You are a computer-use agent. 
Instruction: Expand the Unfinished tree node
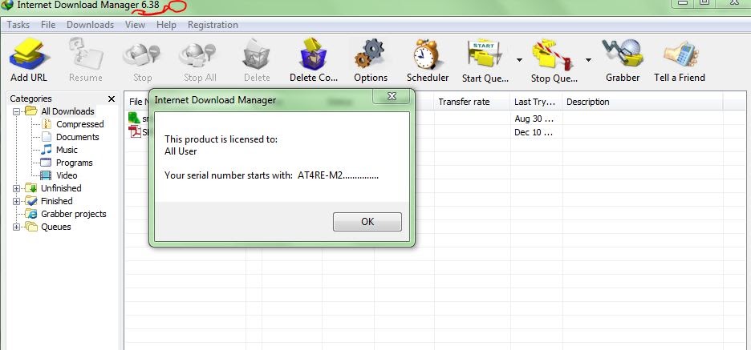tap(16, 188)
